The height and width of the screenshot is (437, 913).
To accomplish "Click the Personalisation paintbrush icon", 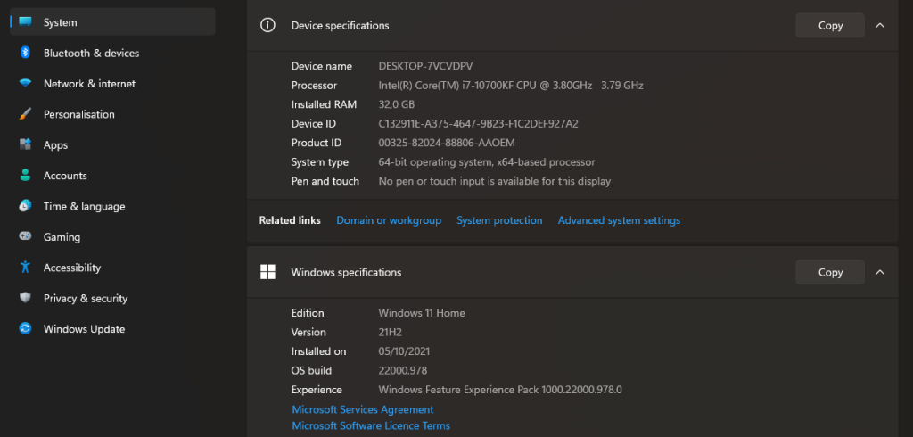I will [26, 114].
